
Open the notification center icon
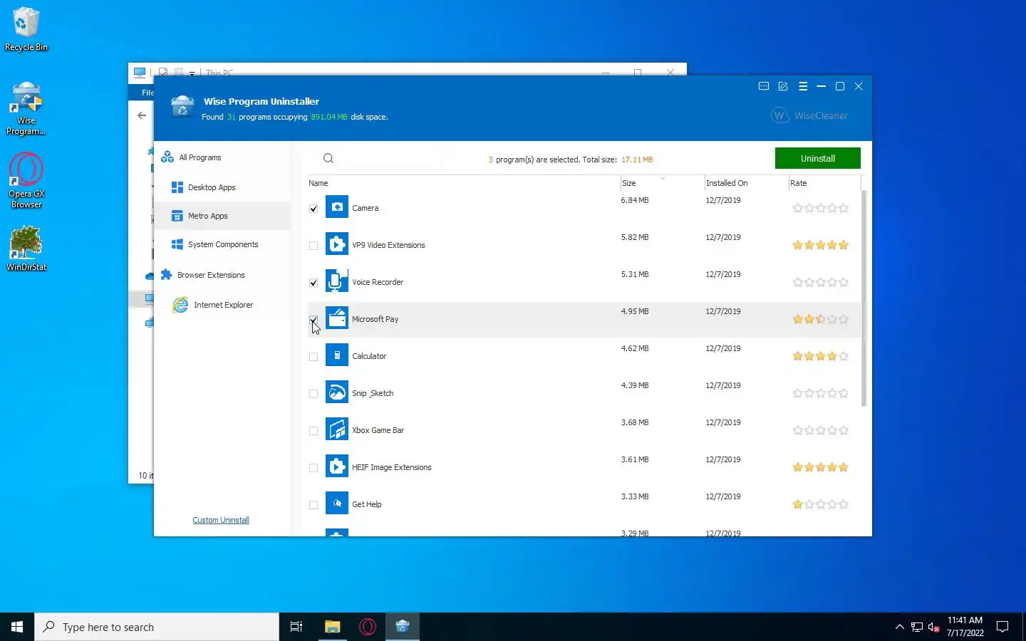tap(1002, 627)
